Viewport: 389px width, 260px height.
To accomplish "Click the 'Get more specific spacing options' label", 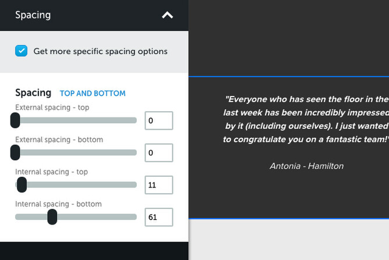I will [x=100, y=51].
